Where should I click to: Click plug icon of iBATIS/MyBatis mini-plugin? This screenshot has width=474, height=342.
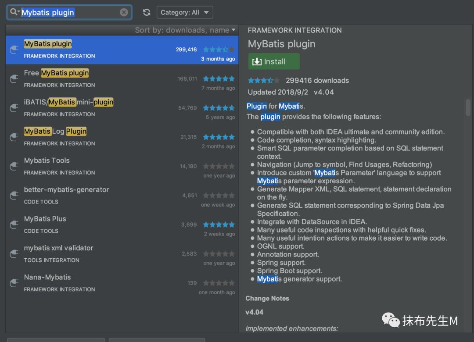click(14, 108)
